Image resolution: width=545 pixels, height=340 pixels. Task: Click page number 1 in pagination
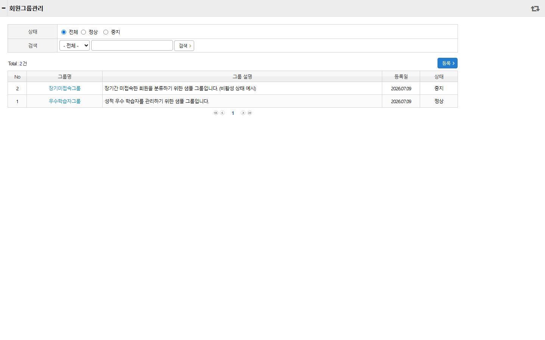[x=233, y=113]
